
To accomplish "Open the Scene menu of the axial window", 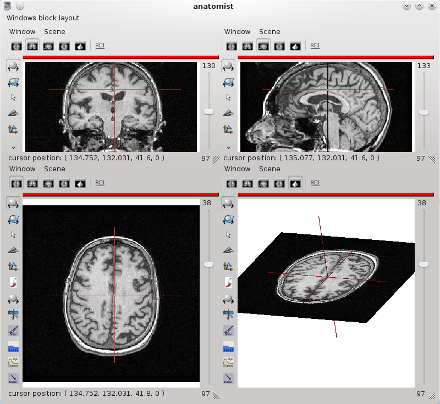I will 54,169.
